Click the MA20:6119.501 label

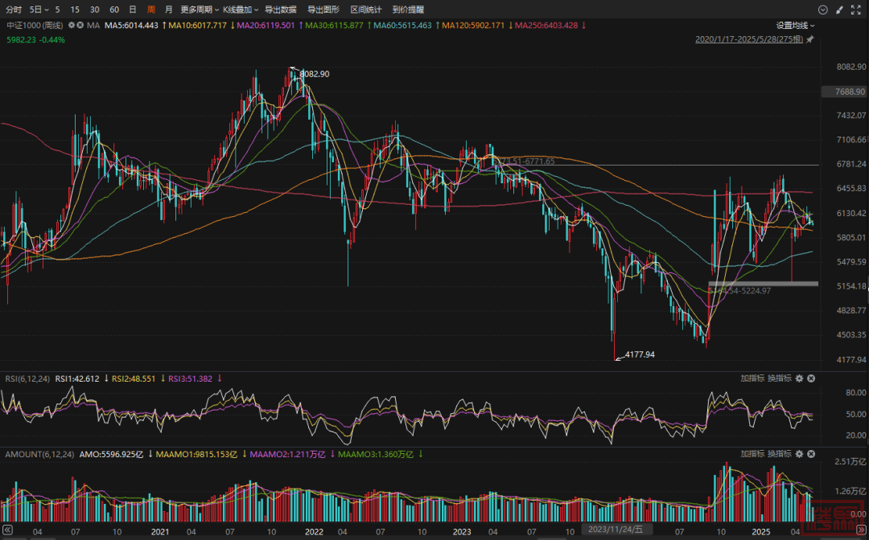[266, 26]
